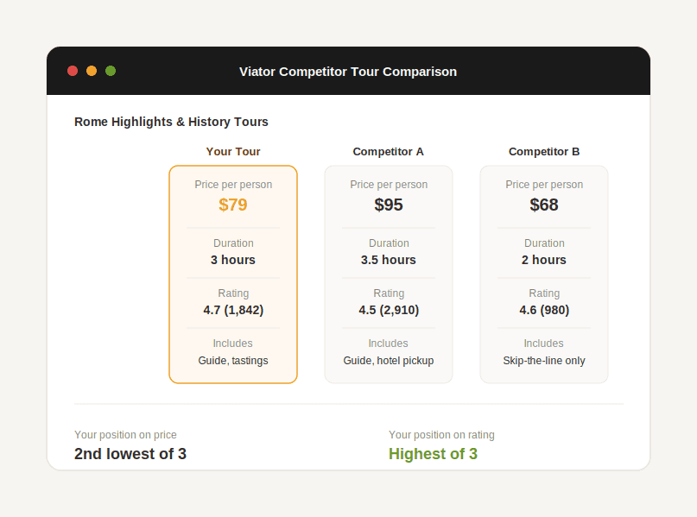Image resolution: width=697 pixels, height=517 pixels.
Task: Click the Your position on rating label
Action: (441, 435)
